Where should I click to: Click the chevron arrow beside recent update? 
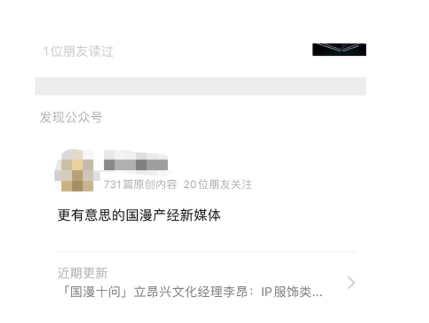352,282
